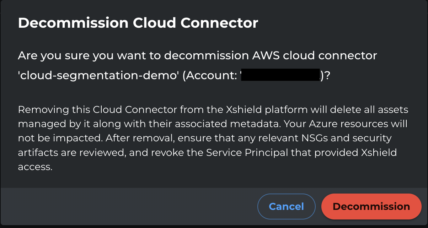
Task: Select the Xshield platform warning paragraph
Action: pyautogui.click(x=213, y=138)
